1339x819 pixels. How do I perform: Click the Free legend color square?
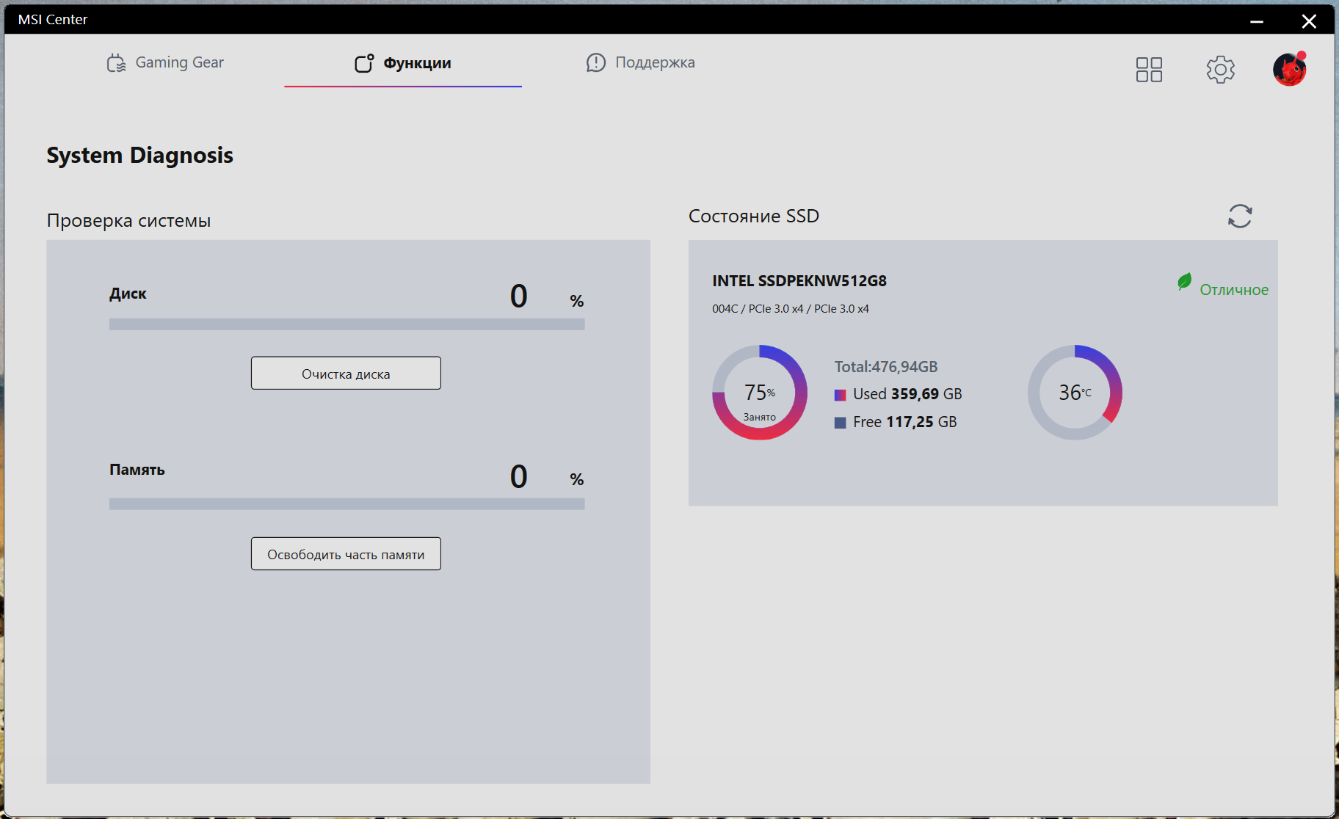coord(841,423)
